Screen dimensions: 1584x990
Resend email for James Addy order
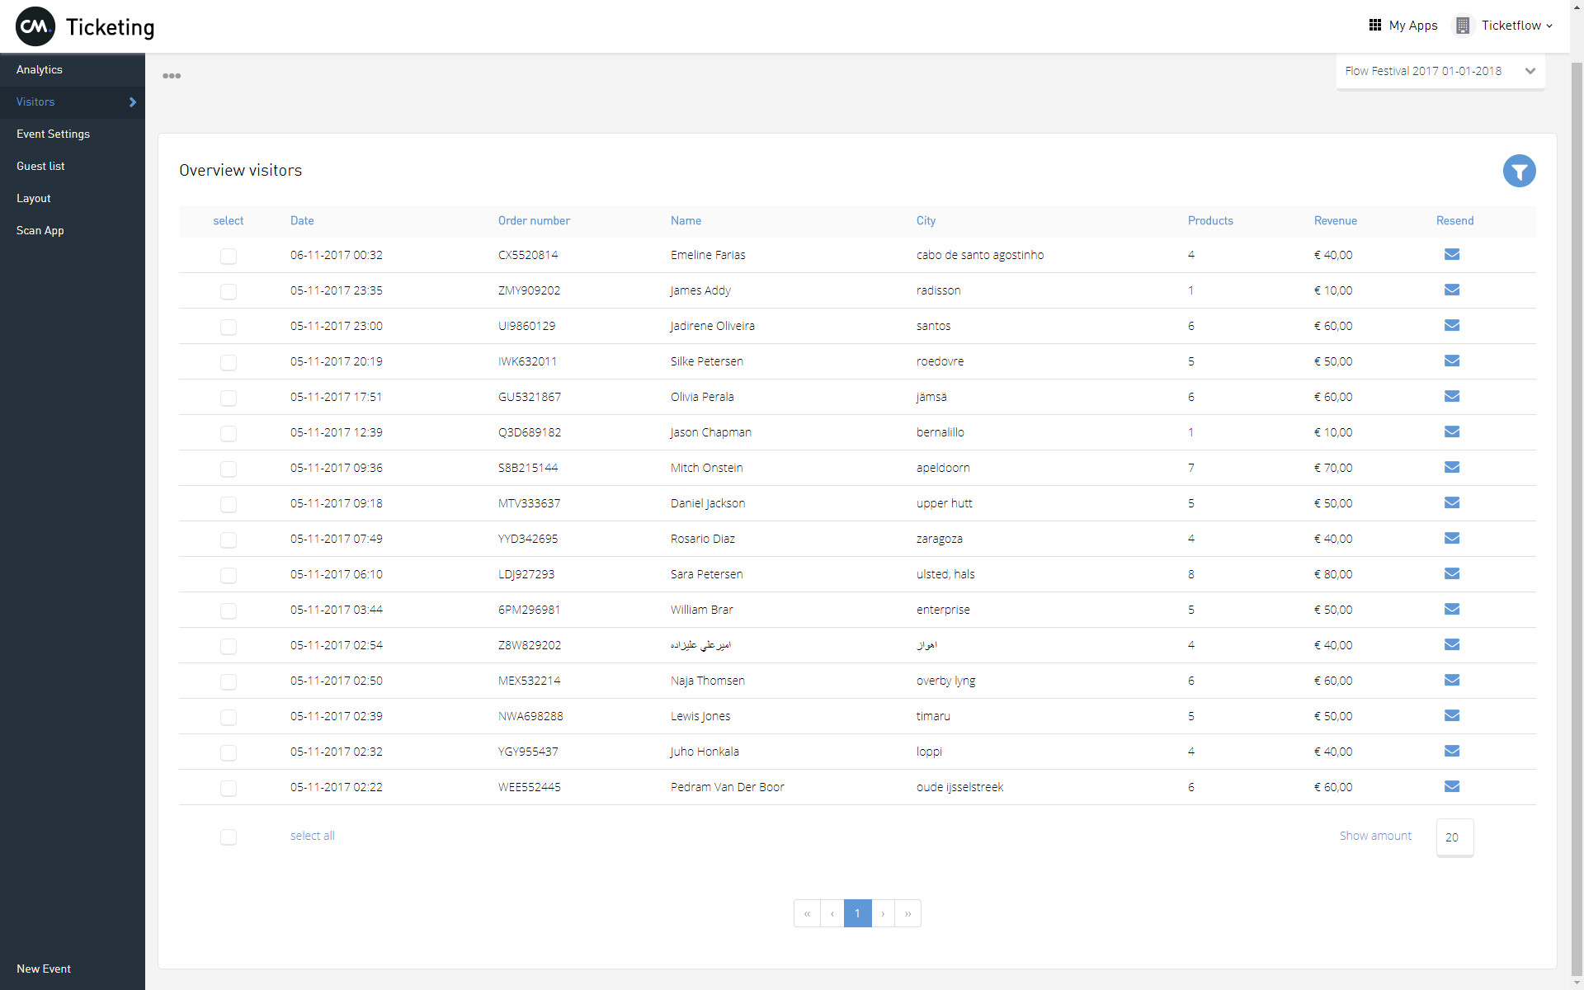tap(1452, 290)
